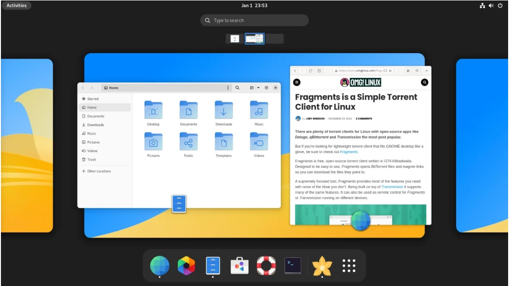This screenshot has width=510, height=286.
Task: Open the Software store in the dock
Action: tap(240, 265)
